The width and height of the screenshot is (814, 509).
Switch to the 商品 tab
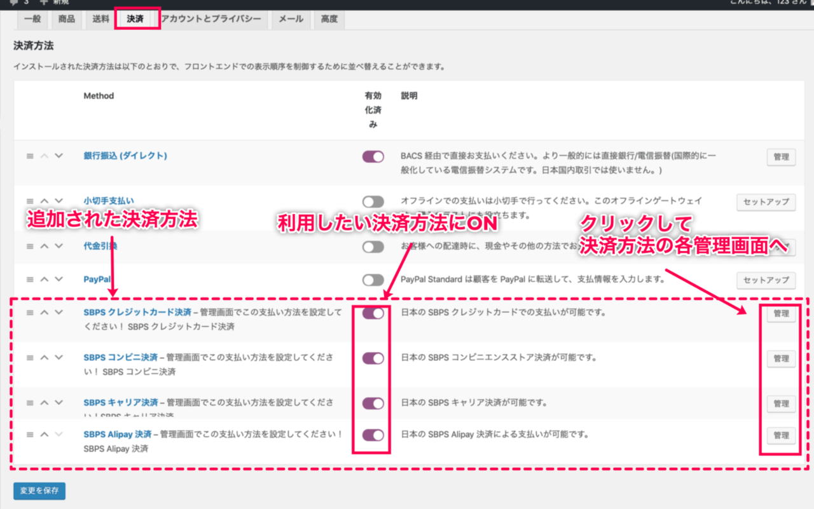click(66, 19)
